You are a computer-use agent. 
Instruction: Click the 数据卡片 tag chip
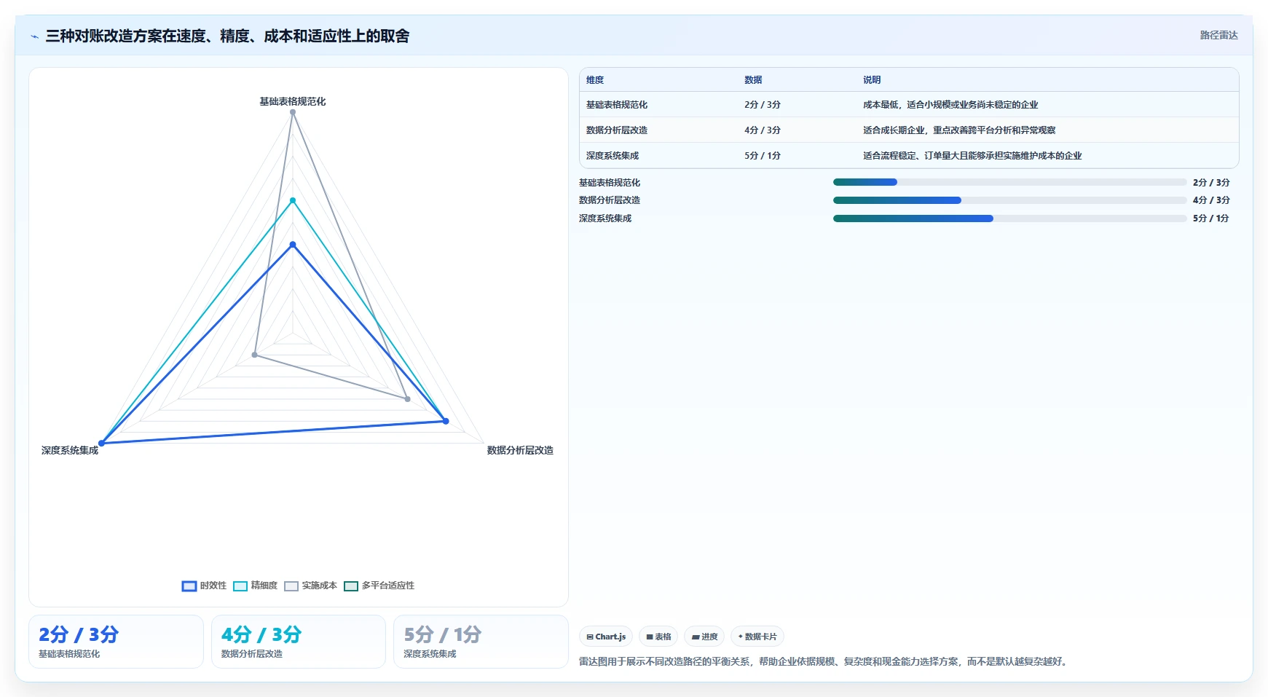coord(757,637)
